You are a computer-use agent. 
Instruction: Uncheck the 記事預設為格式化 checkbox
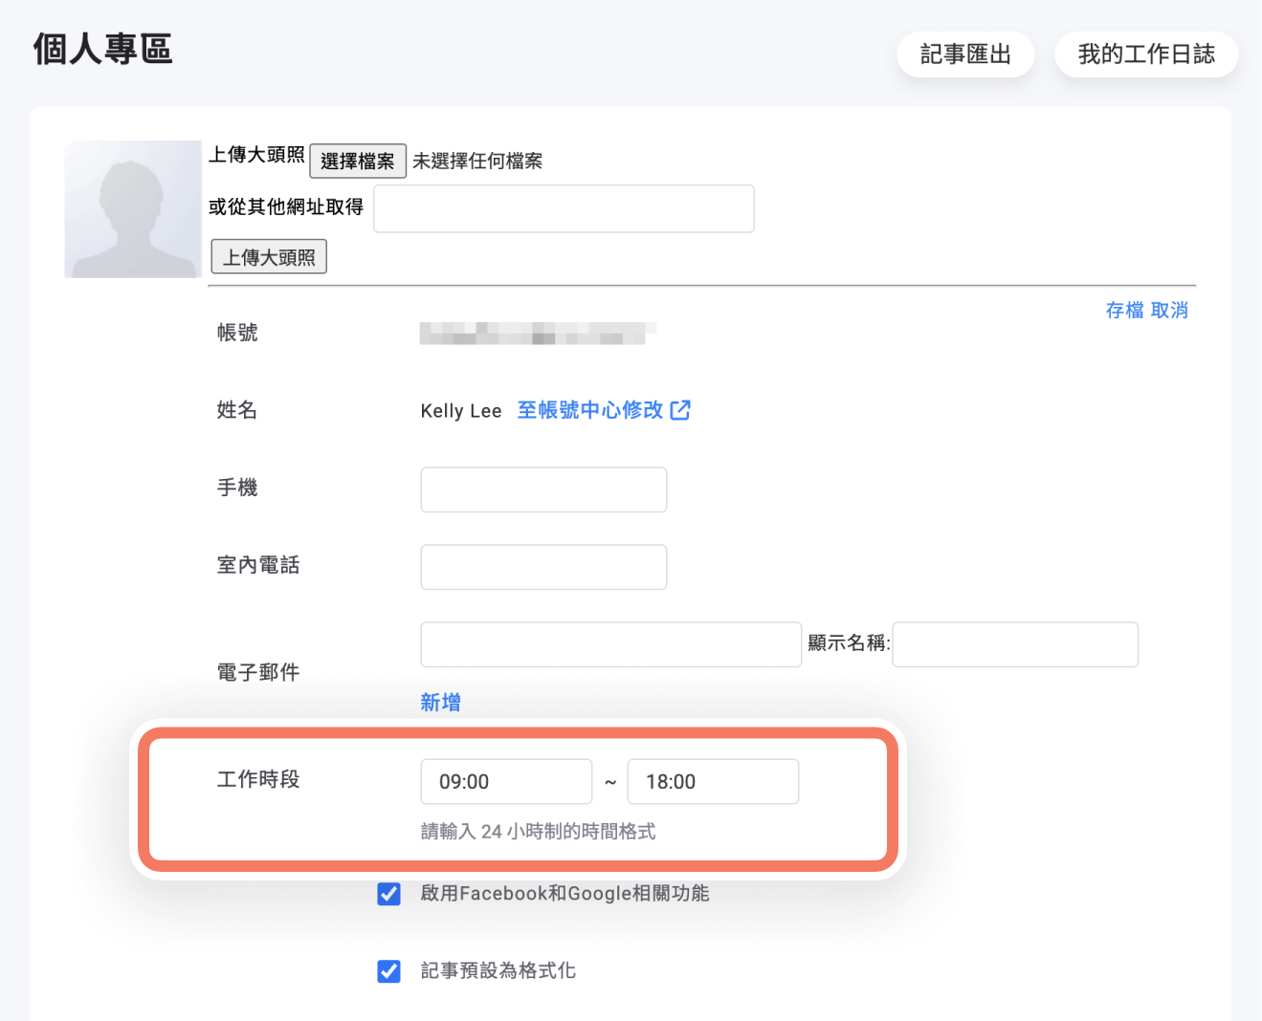pyautogui.click(x=389, y=971)
